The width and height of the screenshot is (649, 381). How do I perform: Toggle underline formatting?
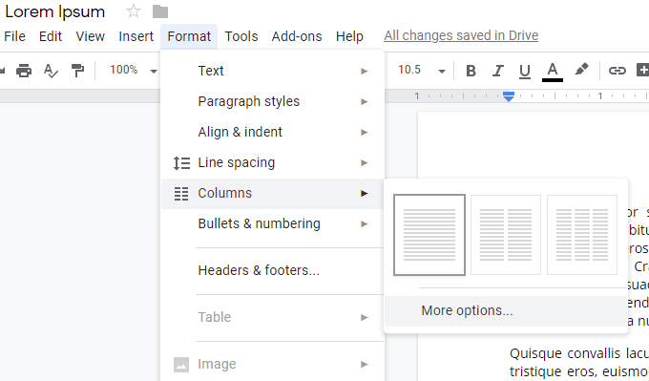[524, 72]
